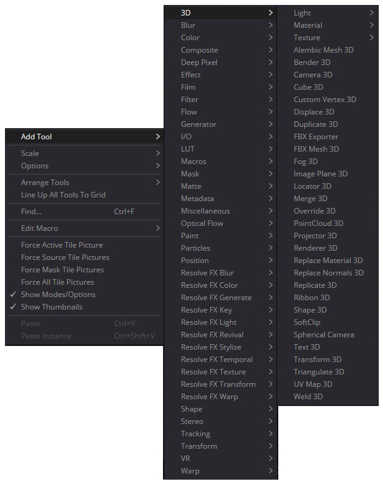Add a Text 3D tool
383x484 pixels.
[328, 347]
